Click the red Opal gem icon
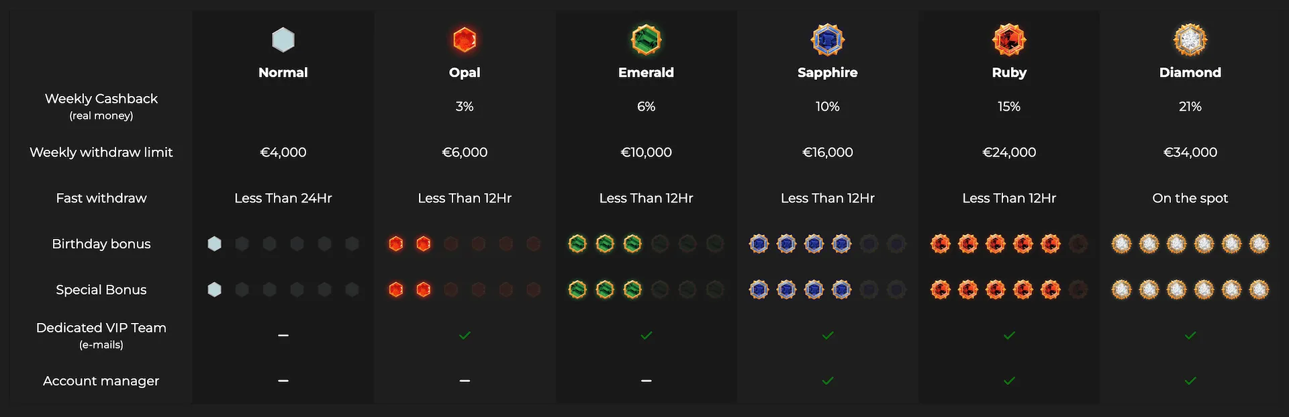Viewport: 1289px width, 417px height. tap(465, 40)
